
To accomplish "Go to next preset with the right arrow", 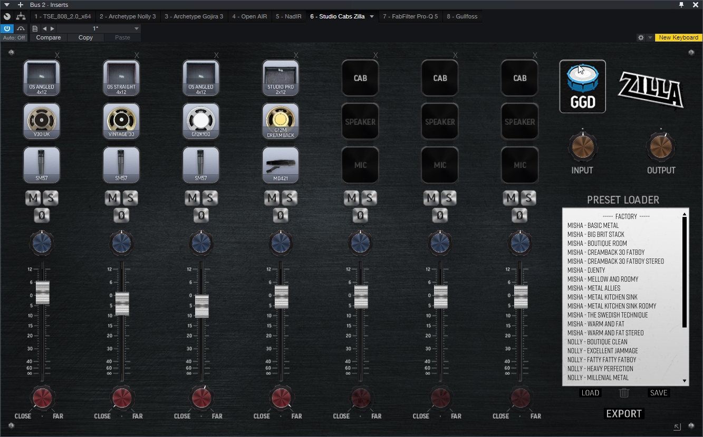I will pyautogui.click(x=52, y=28).
